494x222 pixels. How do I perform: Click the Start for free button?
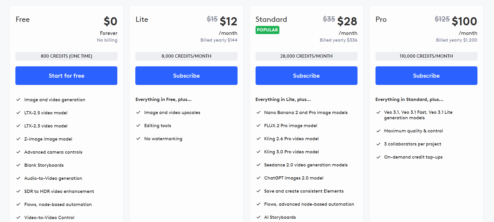66,76
